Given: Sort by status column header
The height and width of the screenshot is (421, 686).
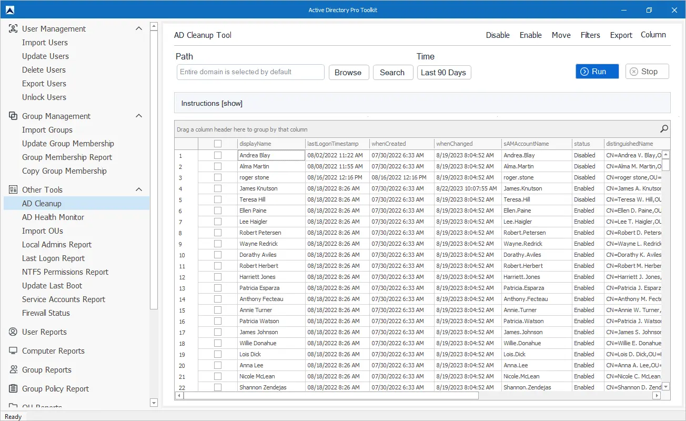Looking at the screenshot, I should click(588, 144).
